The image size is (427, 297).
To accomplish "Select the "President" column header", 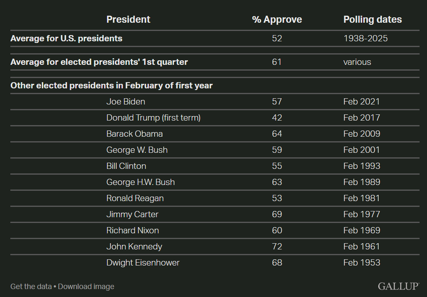I will point(128,20).
